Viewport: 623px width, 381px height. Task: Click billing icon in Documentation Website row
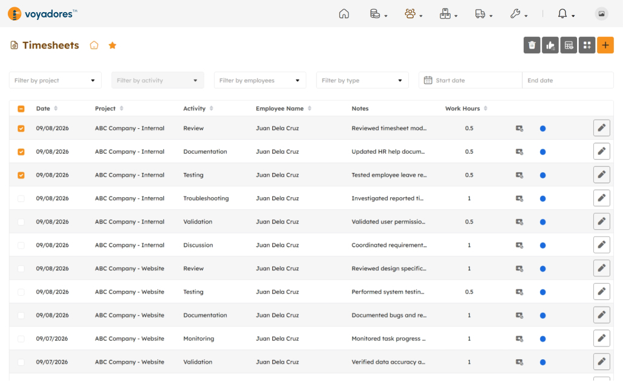pyautogui.click(x=520, y=316)
